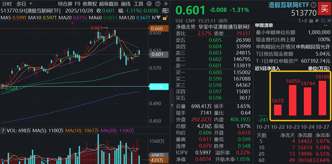Image resolution: width=332 pixels, height=164 pixels.
Task: Click the 融 margin tag
Action: point(311,21)
